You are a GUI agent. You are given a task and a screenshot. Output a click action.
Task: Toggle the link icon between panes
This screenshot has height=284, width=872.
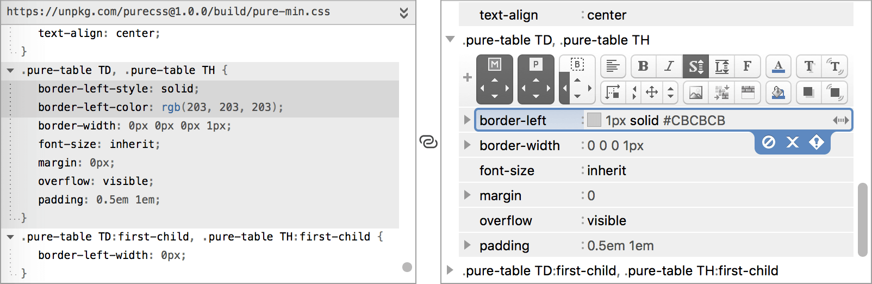click(x=428, y=142)
